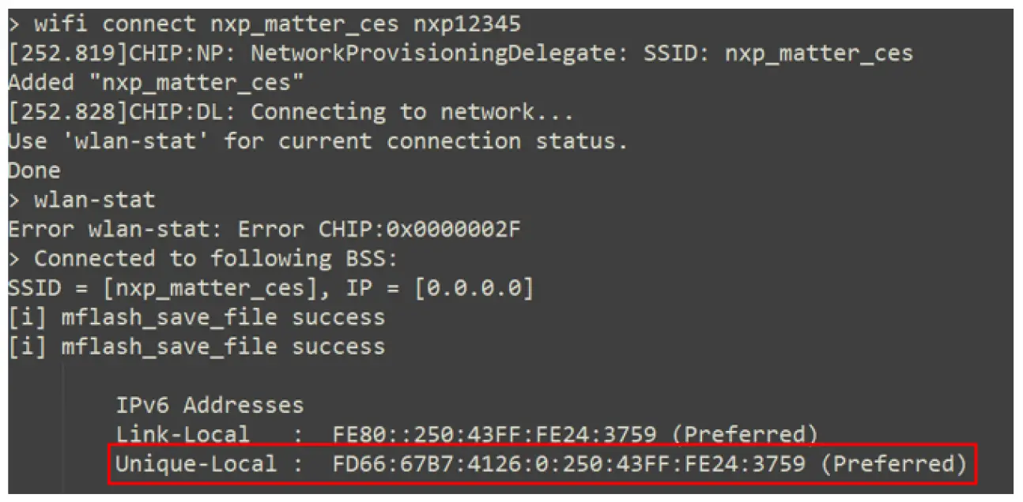Click the 'Use wlan-stat for current connection status' line
Viewport: 1023px width, 502px height.
click(x=317, y=141)
